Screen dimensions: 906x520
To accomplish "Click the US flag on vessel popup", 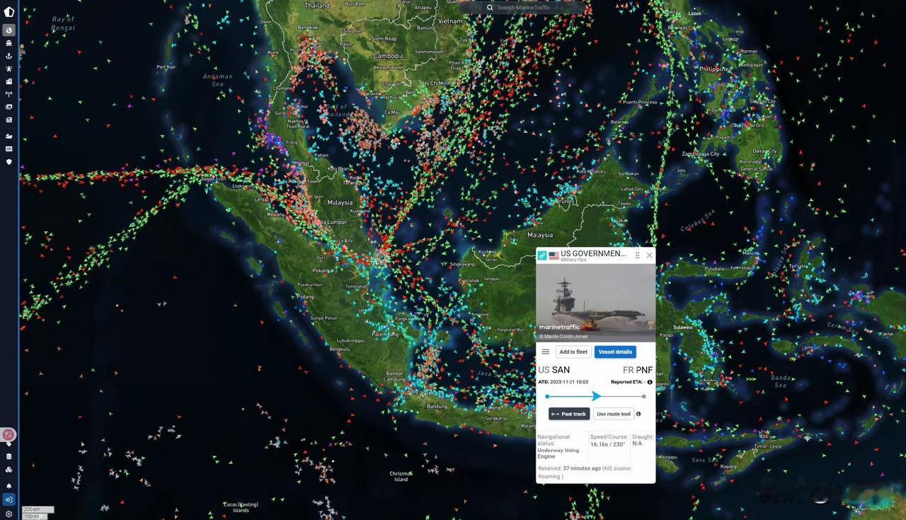I will 554,255.
